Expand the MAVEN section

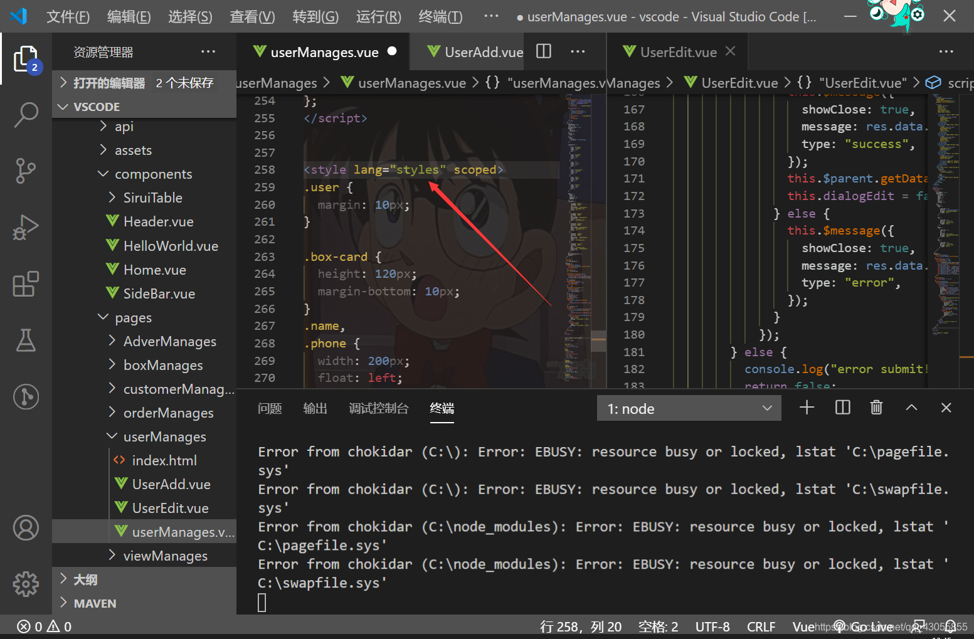click(94, 603)
